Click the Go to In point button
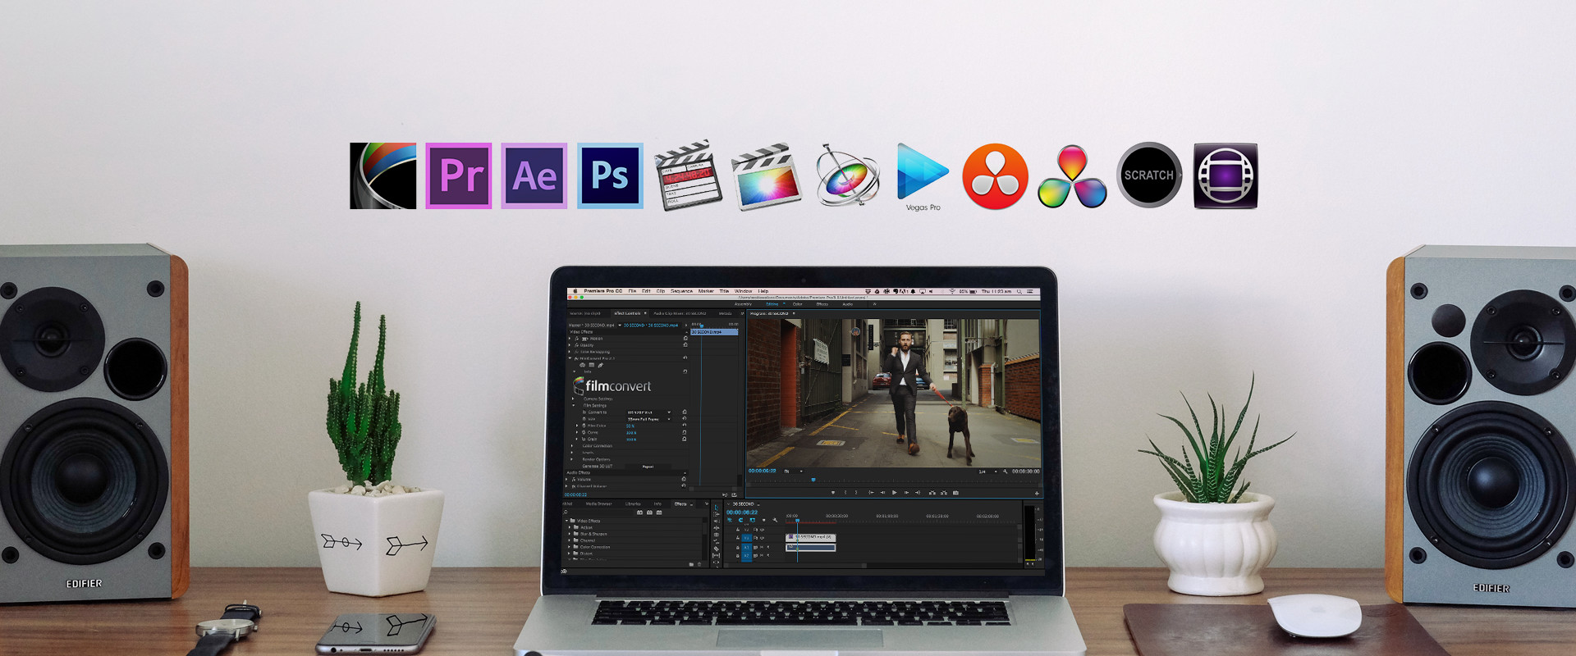This screenshot has height=656, width=1576. 871,493
